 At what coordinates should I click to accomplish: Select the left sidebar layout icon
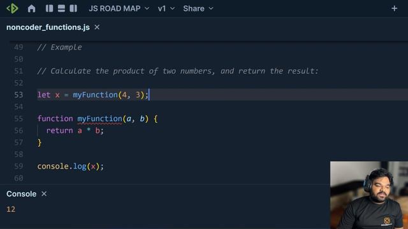(50, 8)
